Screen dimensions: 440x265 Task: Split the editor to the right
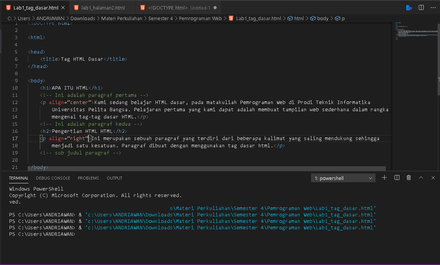(x=421, y=8)
